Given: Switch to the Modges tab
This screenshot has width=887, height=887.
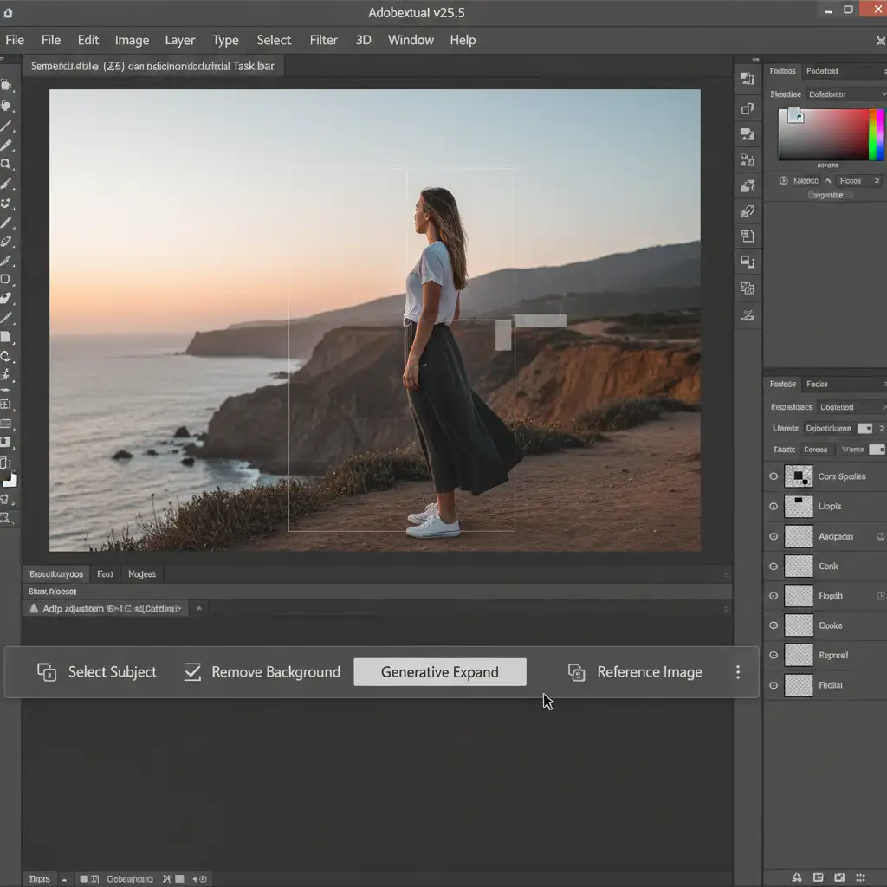Looking at the screenshot, I should point(142,574).
